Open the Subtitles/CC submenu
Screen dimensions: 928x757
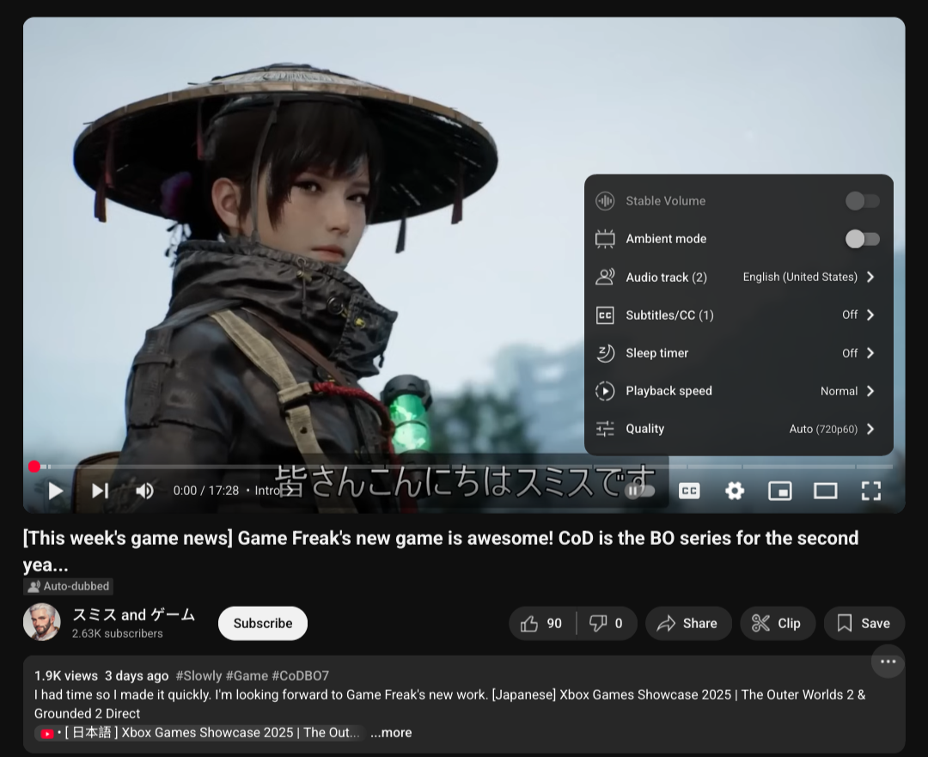(x=739, y=314)
